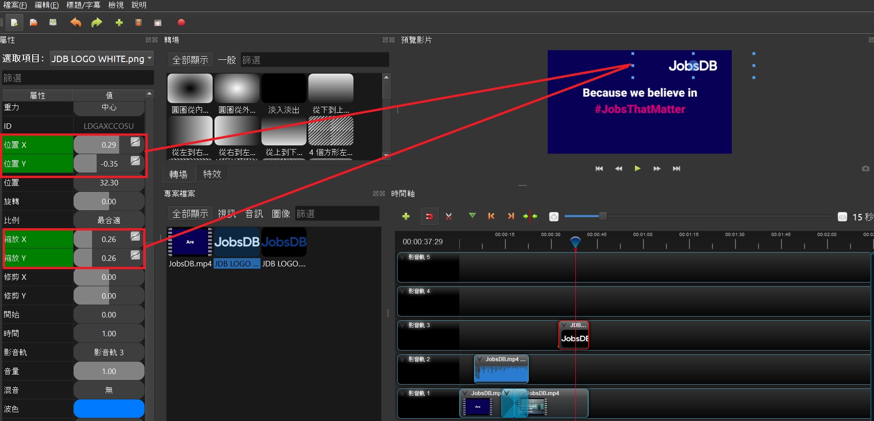
Task: Export video with red circle icon
Action: (181, 23)
